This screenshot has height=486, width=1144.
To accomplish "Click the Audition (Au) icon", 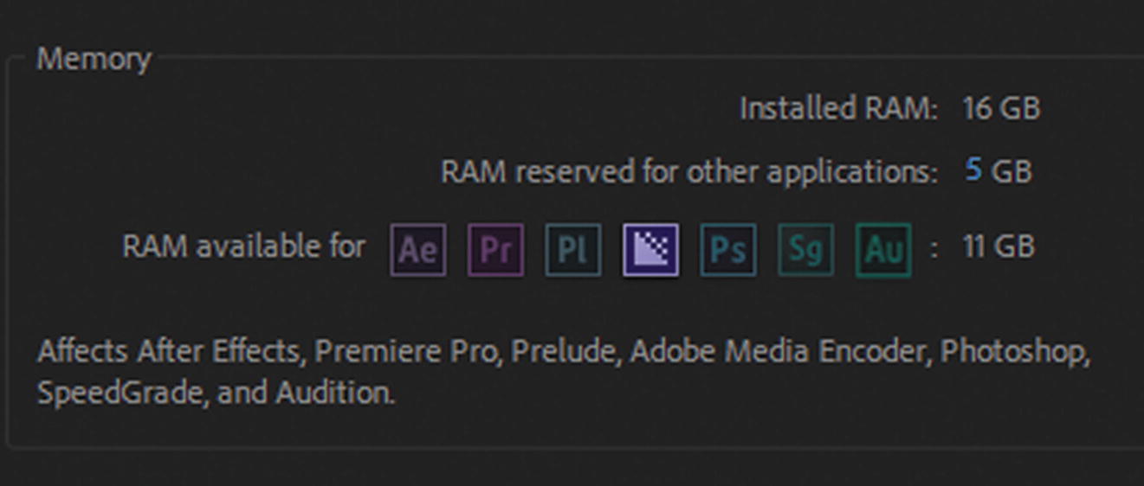I will 883,250.
